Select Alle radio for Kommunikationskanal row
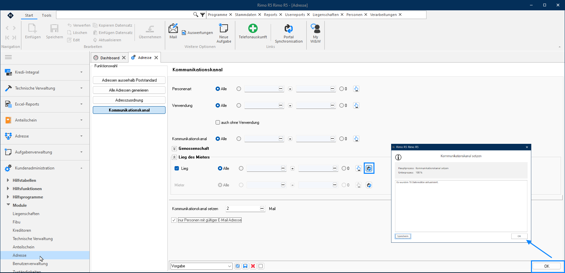565x273 pixels. 218,139
